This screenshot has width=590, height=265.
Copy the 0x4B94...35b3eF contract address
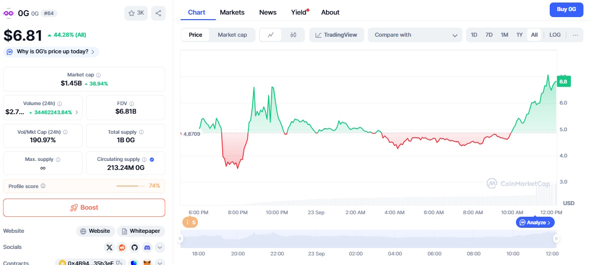point(119,263)
